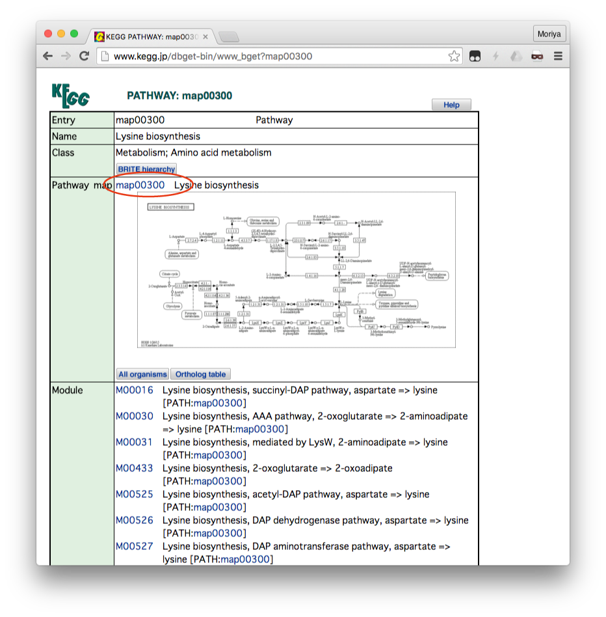
Task: Click the browser forward arrow
Action: pyautogui.click(x=66, y=56)
